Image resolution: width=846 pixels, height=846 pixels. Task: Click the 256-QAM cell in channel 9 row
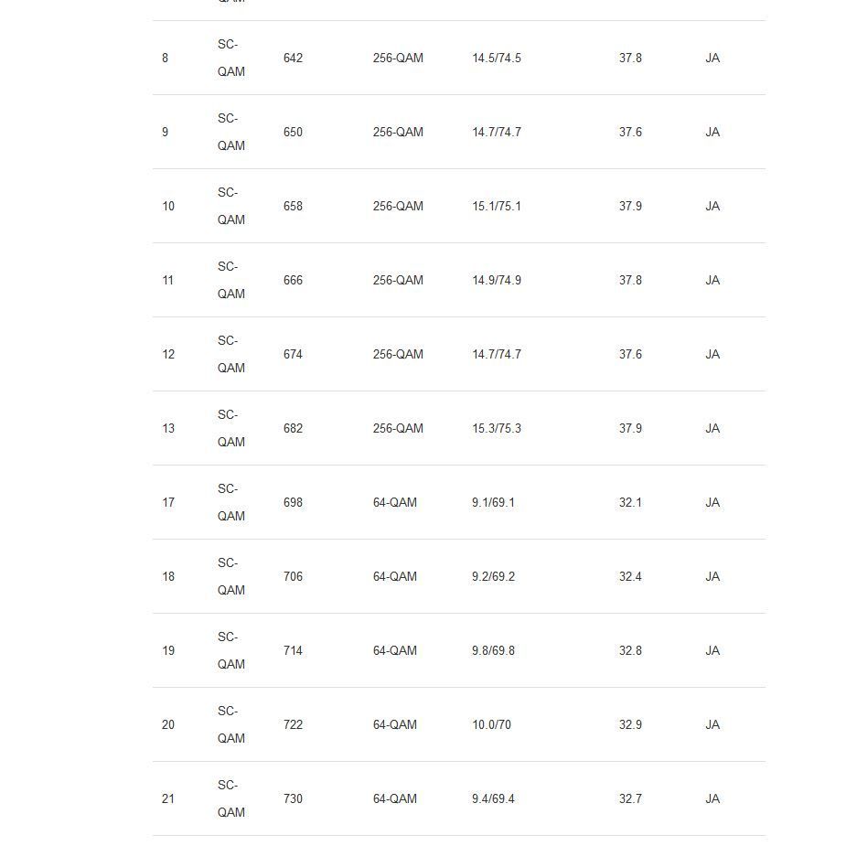point(398,133)
